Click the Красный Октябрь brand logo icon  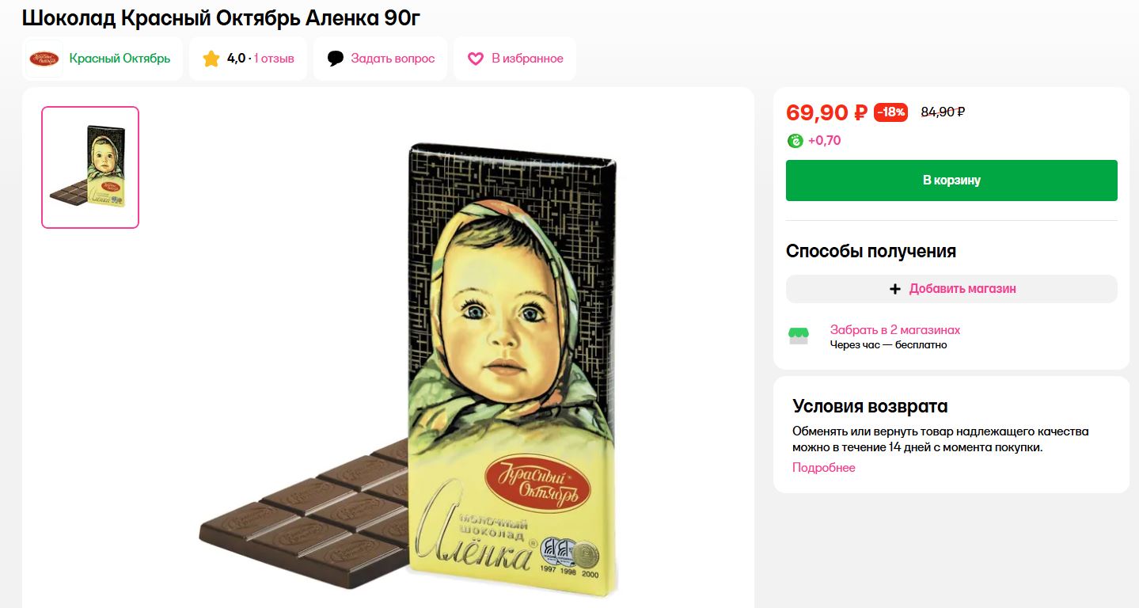point(44,59)
